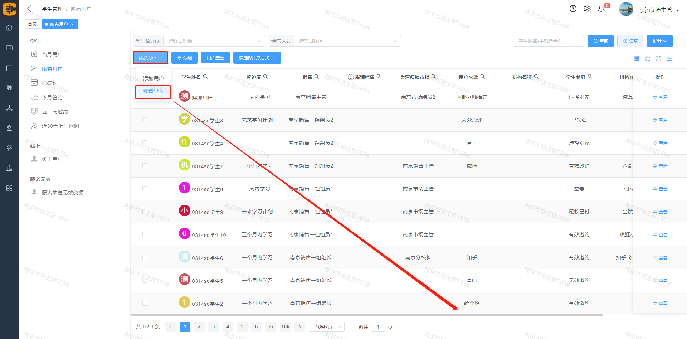Screen dimensions: 687x339
Task: Open the notification bell
Action: point(601,9)
